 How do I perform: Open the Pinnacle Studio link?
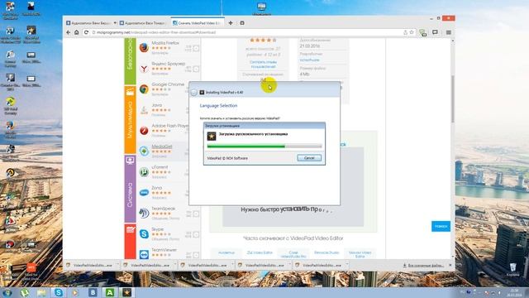[x=326, y=252]
